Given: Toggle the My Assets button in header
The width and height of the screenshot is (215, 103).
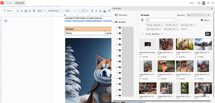Looking at the screenshot, I should coord(20,3).
